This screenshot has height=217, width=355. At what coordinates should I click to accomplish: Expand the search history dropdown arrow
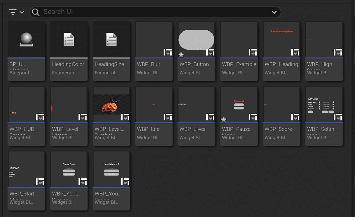[x=274, y=12]
